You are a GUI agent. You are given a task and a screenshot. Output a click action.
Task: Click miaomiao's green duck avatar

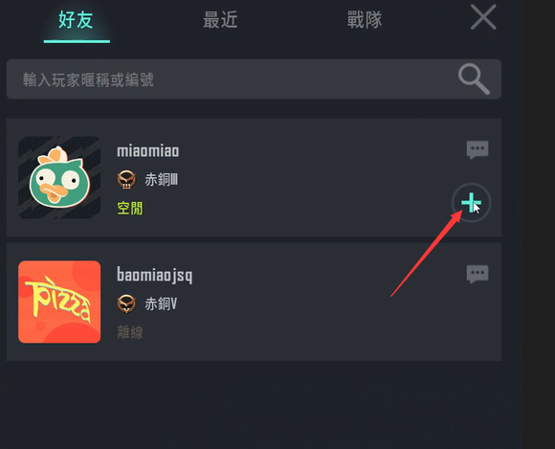[59, 177]
